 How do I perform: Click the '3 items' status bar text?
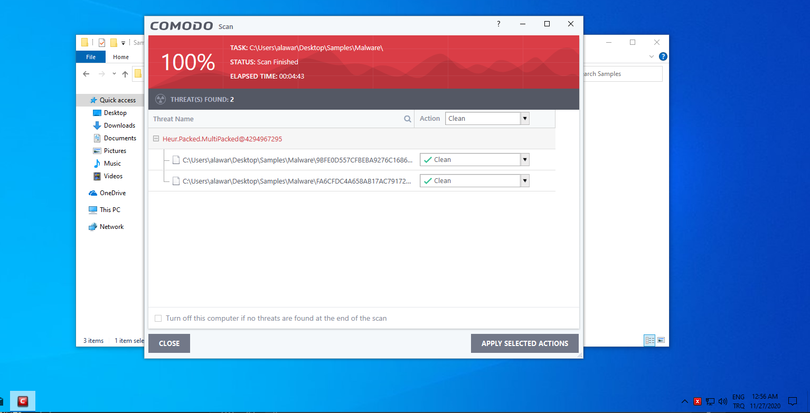(93, 341)
